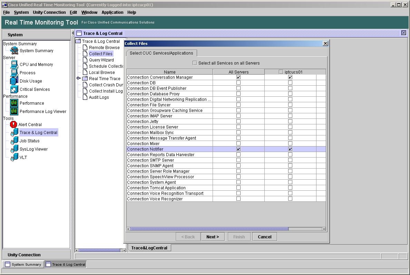Click the Performance Log Viewer icon
This screenshot has height=275, width=410.
pyautogui.click(x=14, y=111)
